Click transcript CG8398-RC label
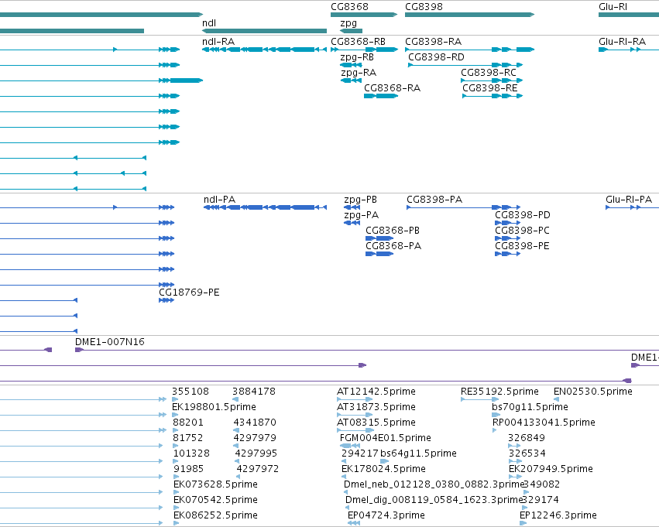 pos(489,73)
